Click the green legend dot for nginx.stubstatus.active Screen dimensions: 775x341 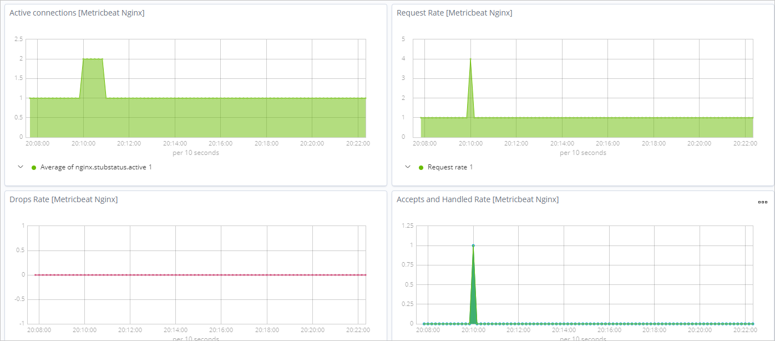tap(34, 167)
